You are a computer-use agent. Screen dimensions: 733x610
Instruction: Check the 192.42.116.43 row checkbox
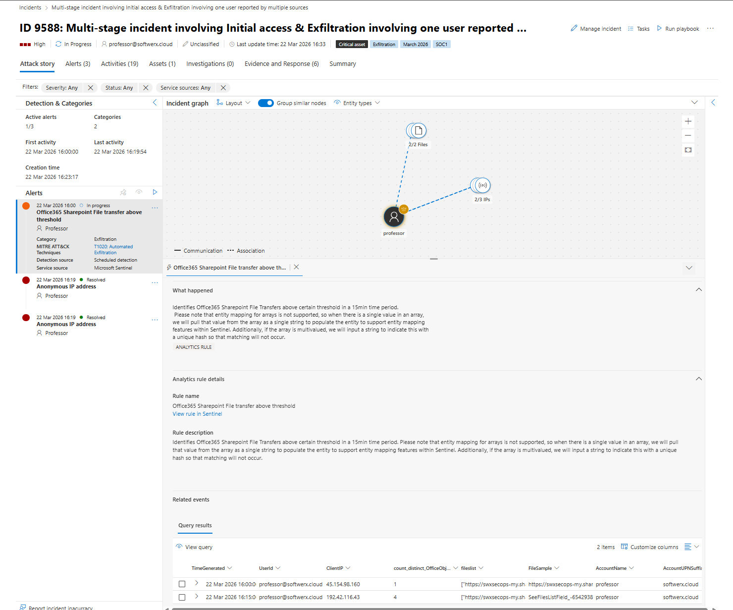(x=182, y=597)
